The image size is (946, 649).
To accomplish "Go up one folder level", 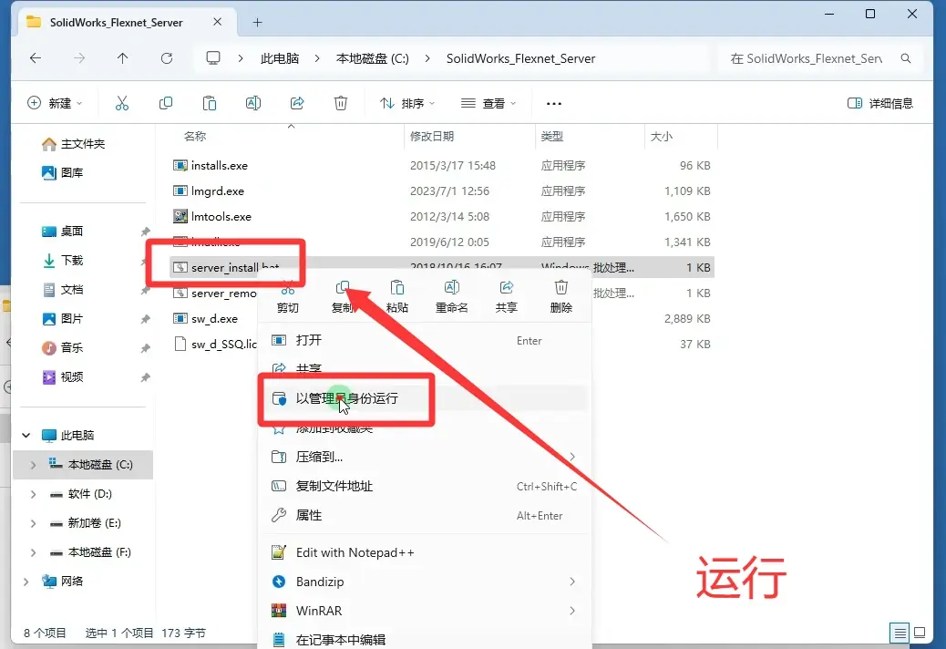I will click(122, 58).
